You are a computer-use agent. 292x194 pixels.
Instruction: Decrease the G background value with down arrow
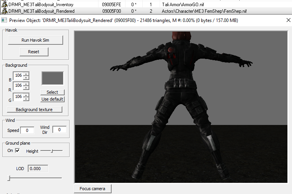[26, 99]
